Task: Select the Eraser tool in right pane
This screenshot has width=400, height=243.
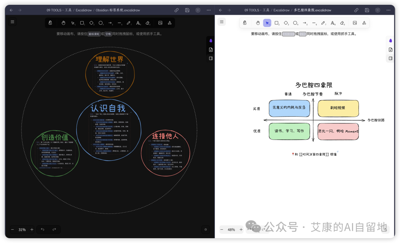Action: [x=342, y=23]
